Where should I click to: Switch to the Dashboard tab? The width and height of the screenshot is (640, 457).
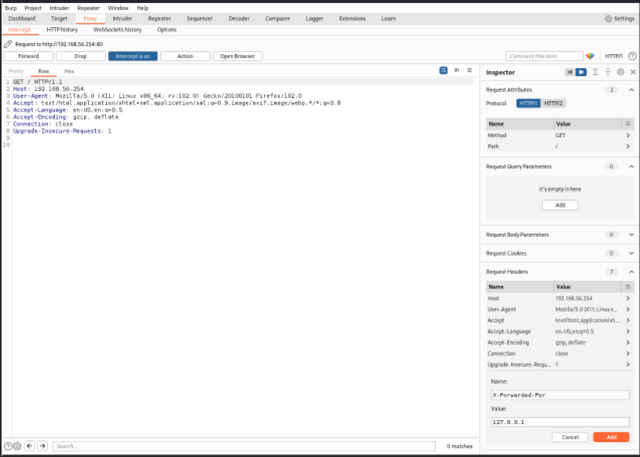[22, 19]
